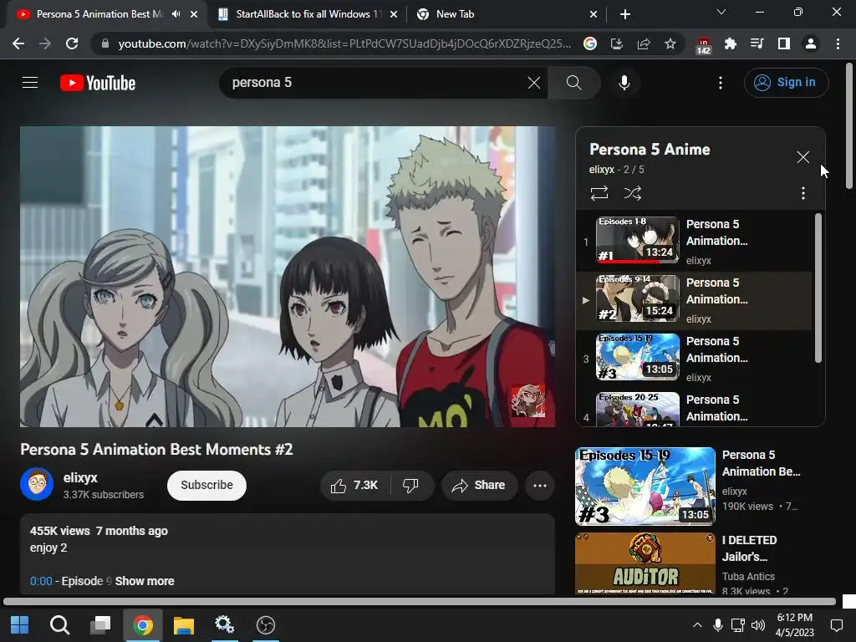The image size is (856, 642).
Task: Select the Persona 5 Animation browser tab
Action: coord(99,14)
